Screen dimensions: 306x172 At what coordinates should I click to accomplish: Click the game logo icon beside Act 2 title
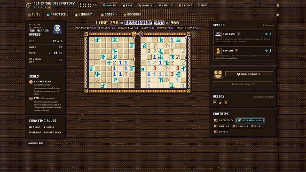tap(28, 5)
